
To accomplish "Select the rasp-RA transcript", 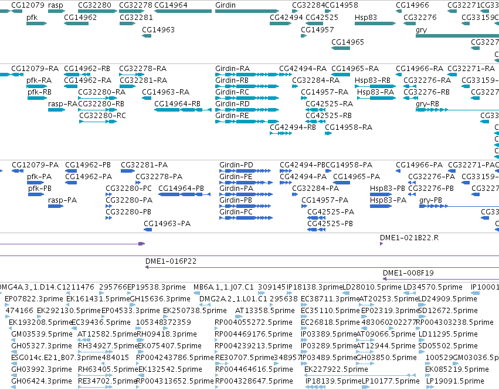I will (x=57, y=110).
